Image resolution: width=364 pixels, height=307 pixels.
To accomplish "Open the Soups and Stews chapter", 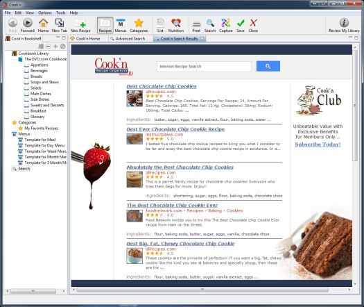I will (x=44, y=82).
